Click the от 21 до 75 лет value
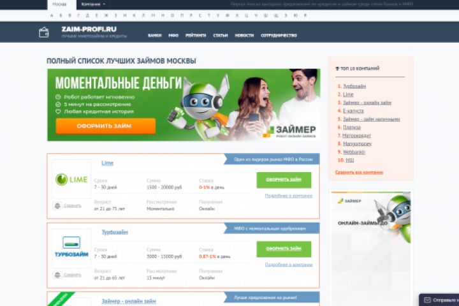 [x=110, y=209]
